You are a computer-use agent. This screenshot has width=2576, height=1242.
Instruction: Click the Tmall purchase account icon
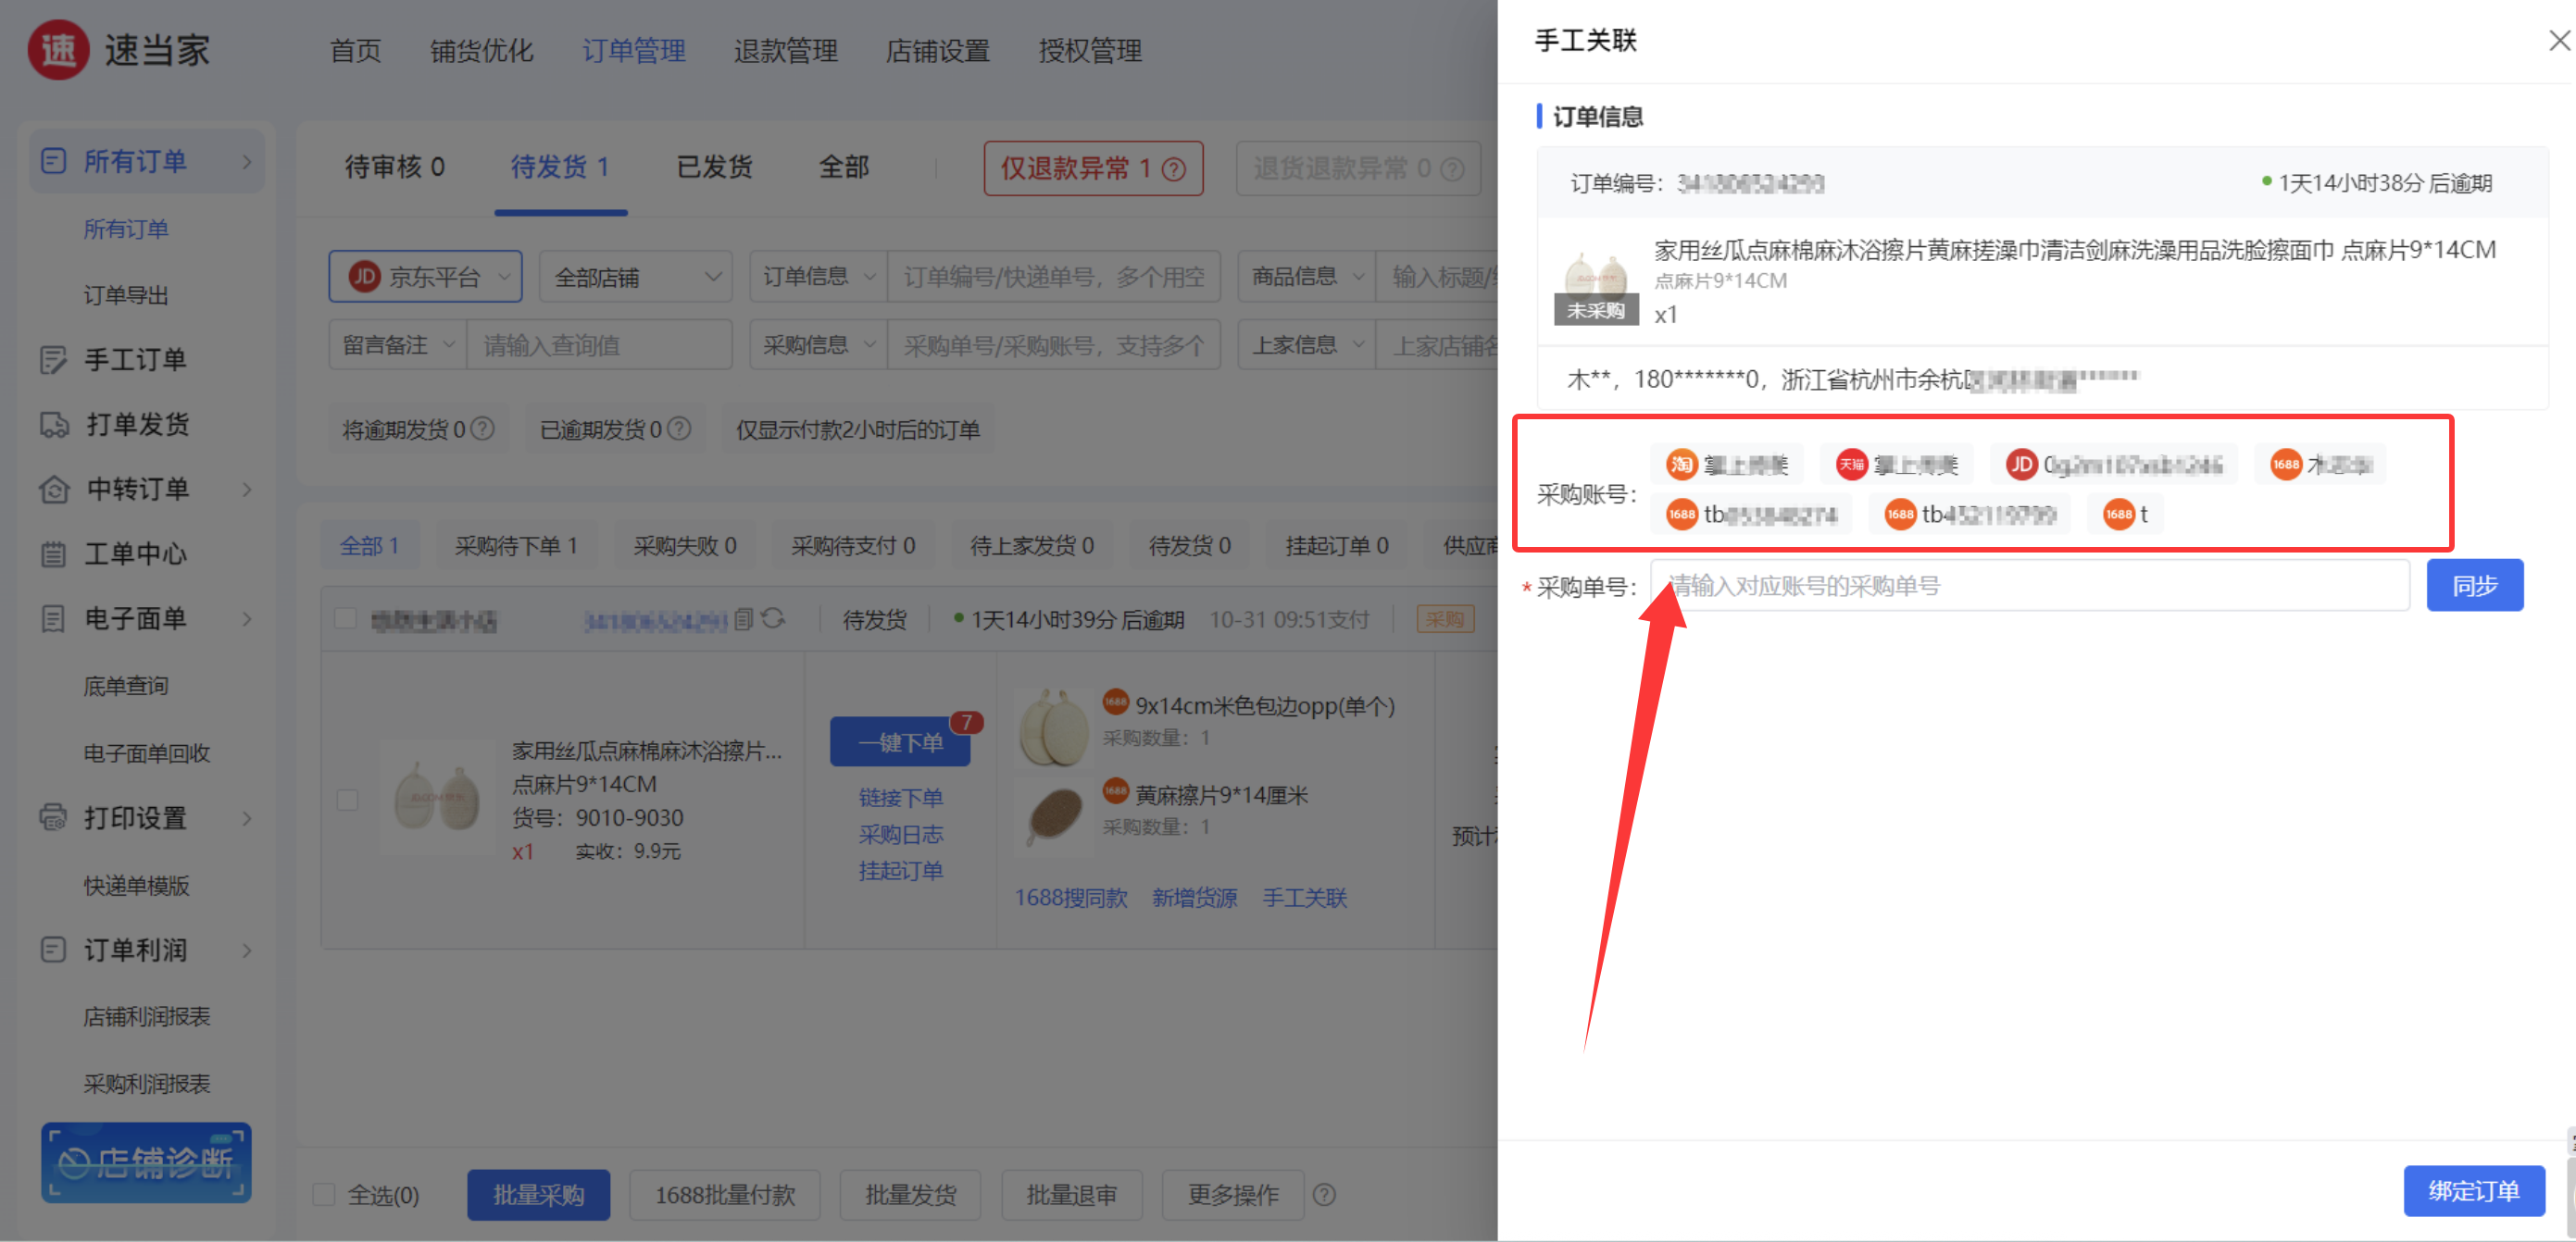click(1851, 464)
